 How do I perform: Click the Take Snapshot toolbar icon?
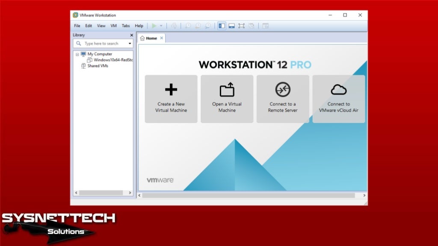pos(188,26)
